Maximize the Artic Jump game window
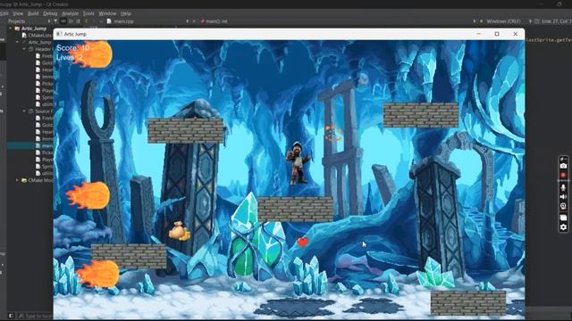 click(497, 34)
